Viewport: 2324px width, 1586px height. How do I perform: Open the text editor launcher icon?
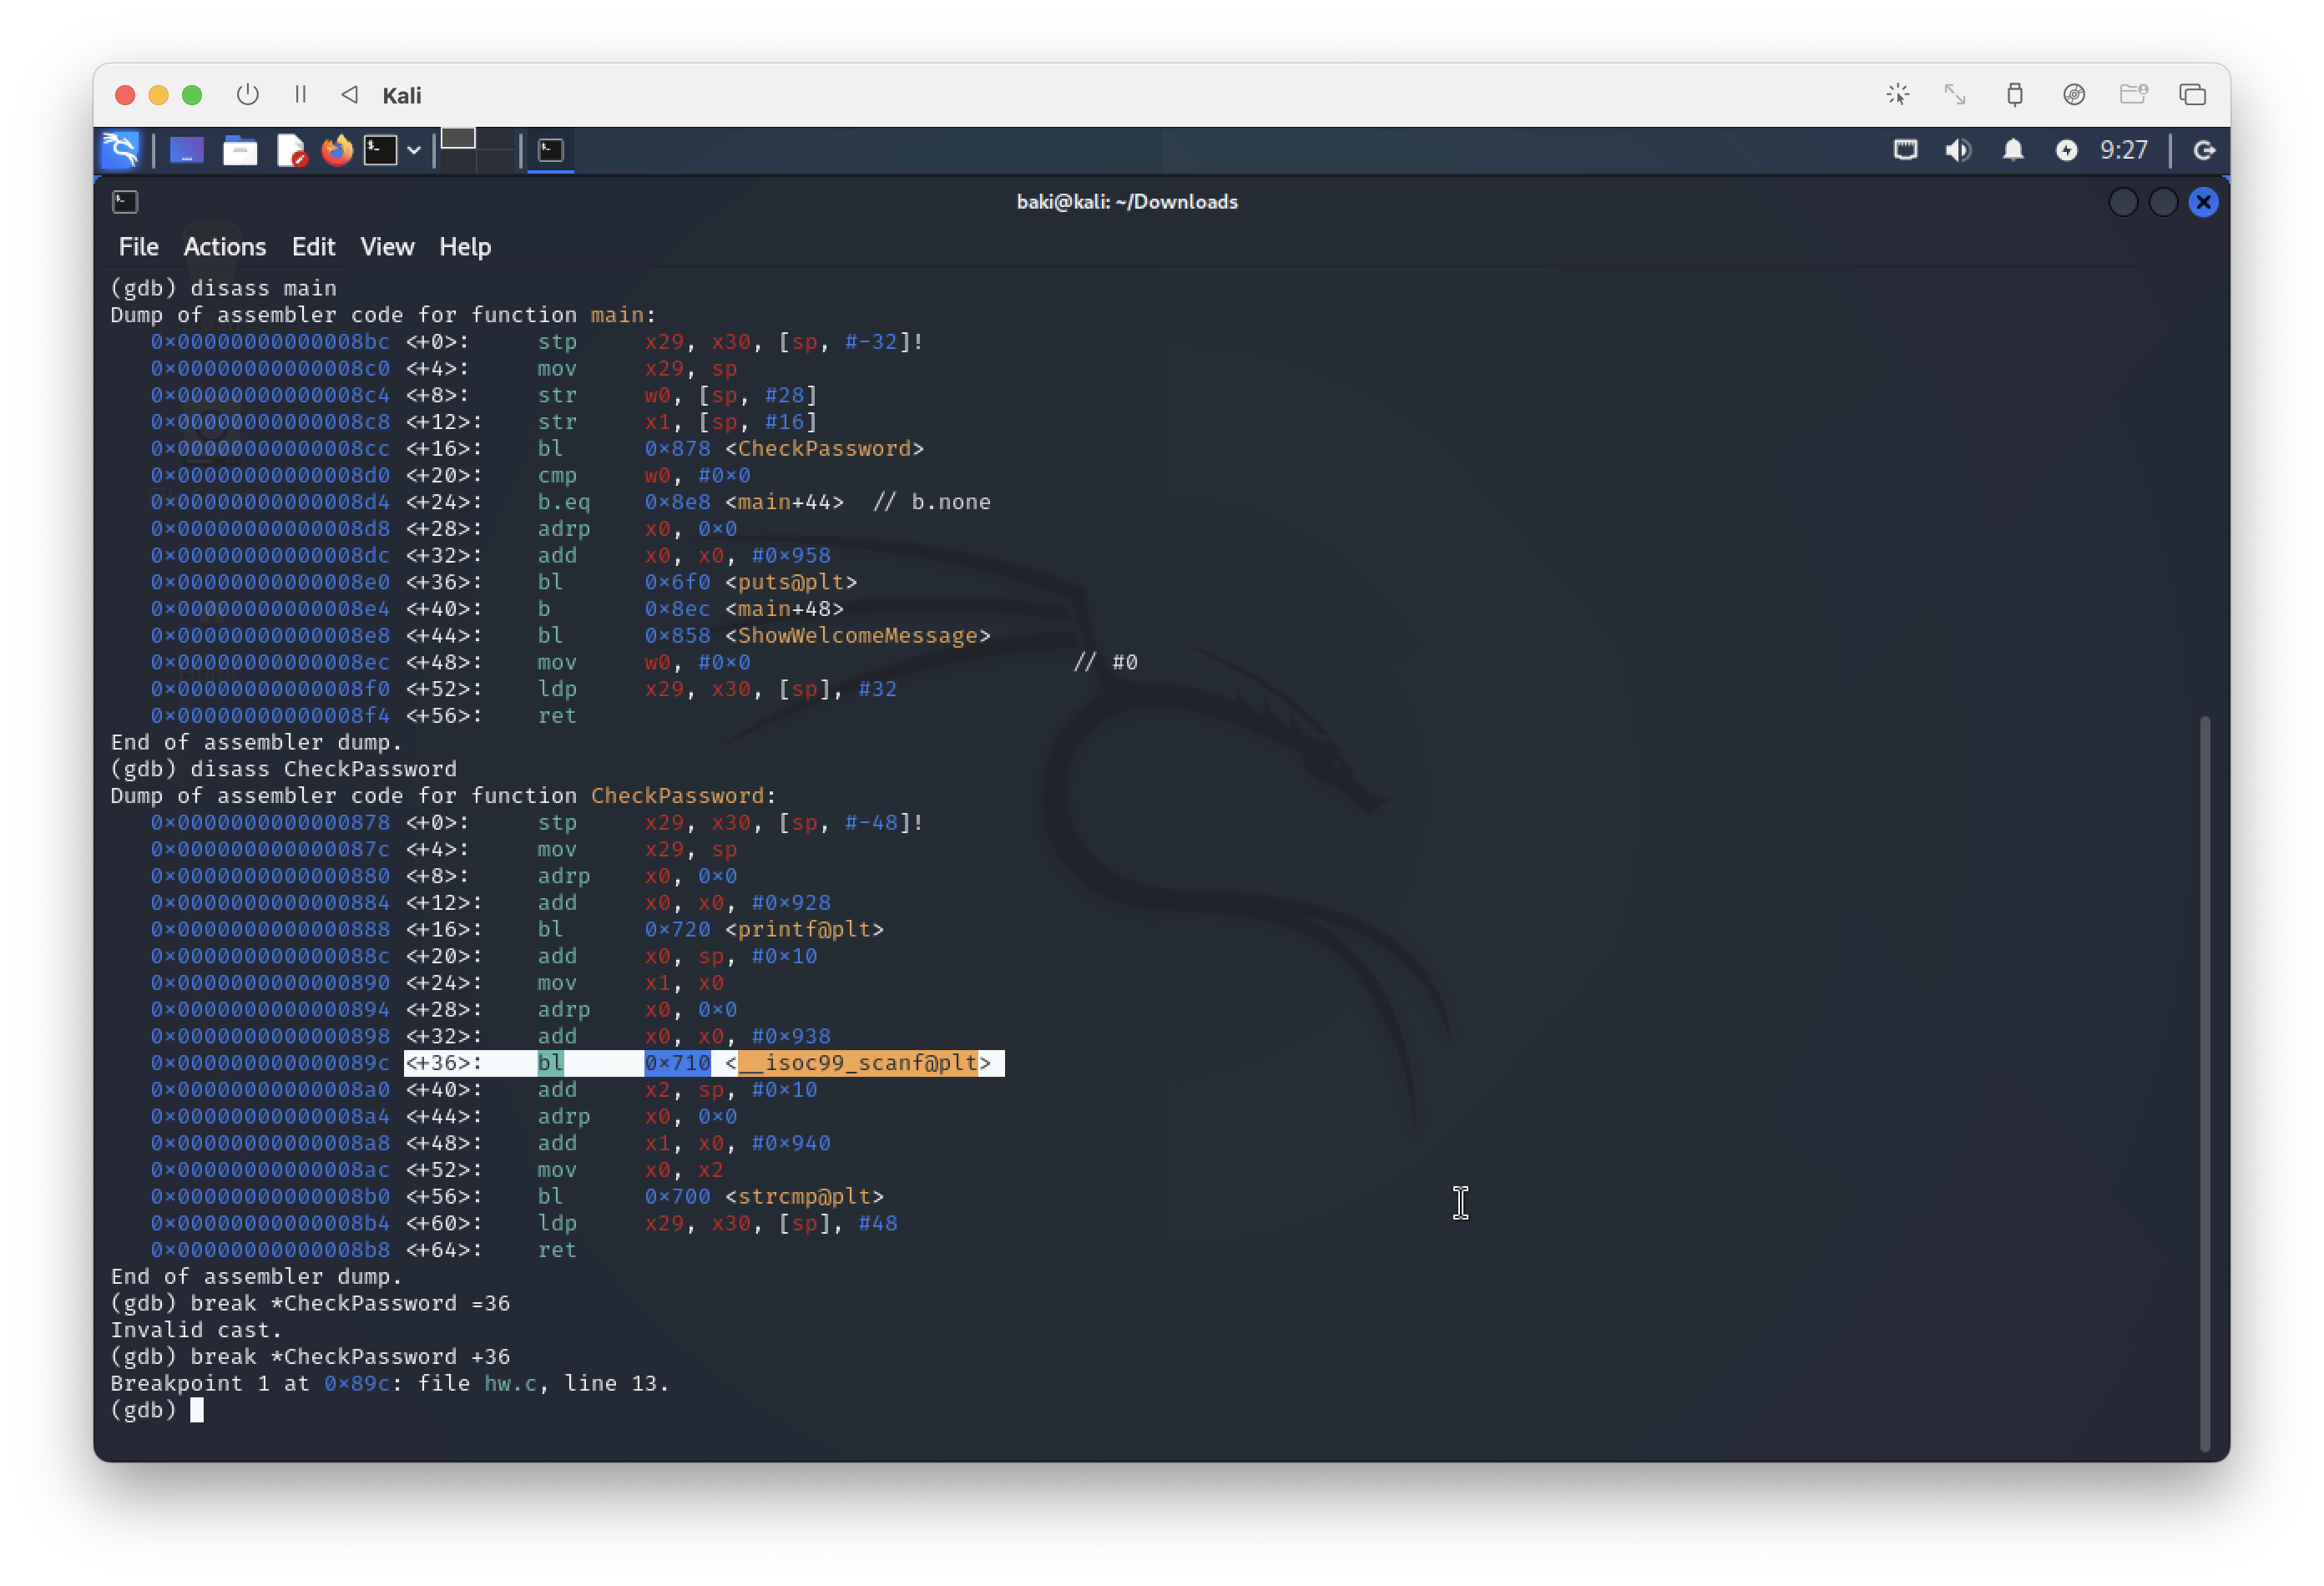290,150
